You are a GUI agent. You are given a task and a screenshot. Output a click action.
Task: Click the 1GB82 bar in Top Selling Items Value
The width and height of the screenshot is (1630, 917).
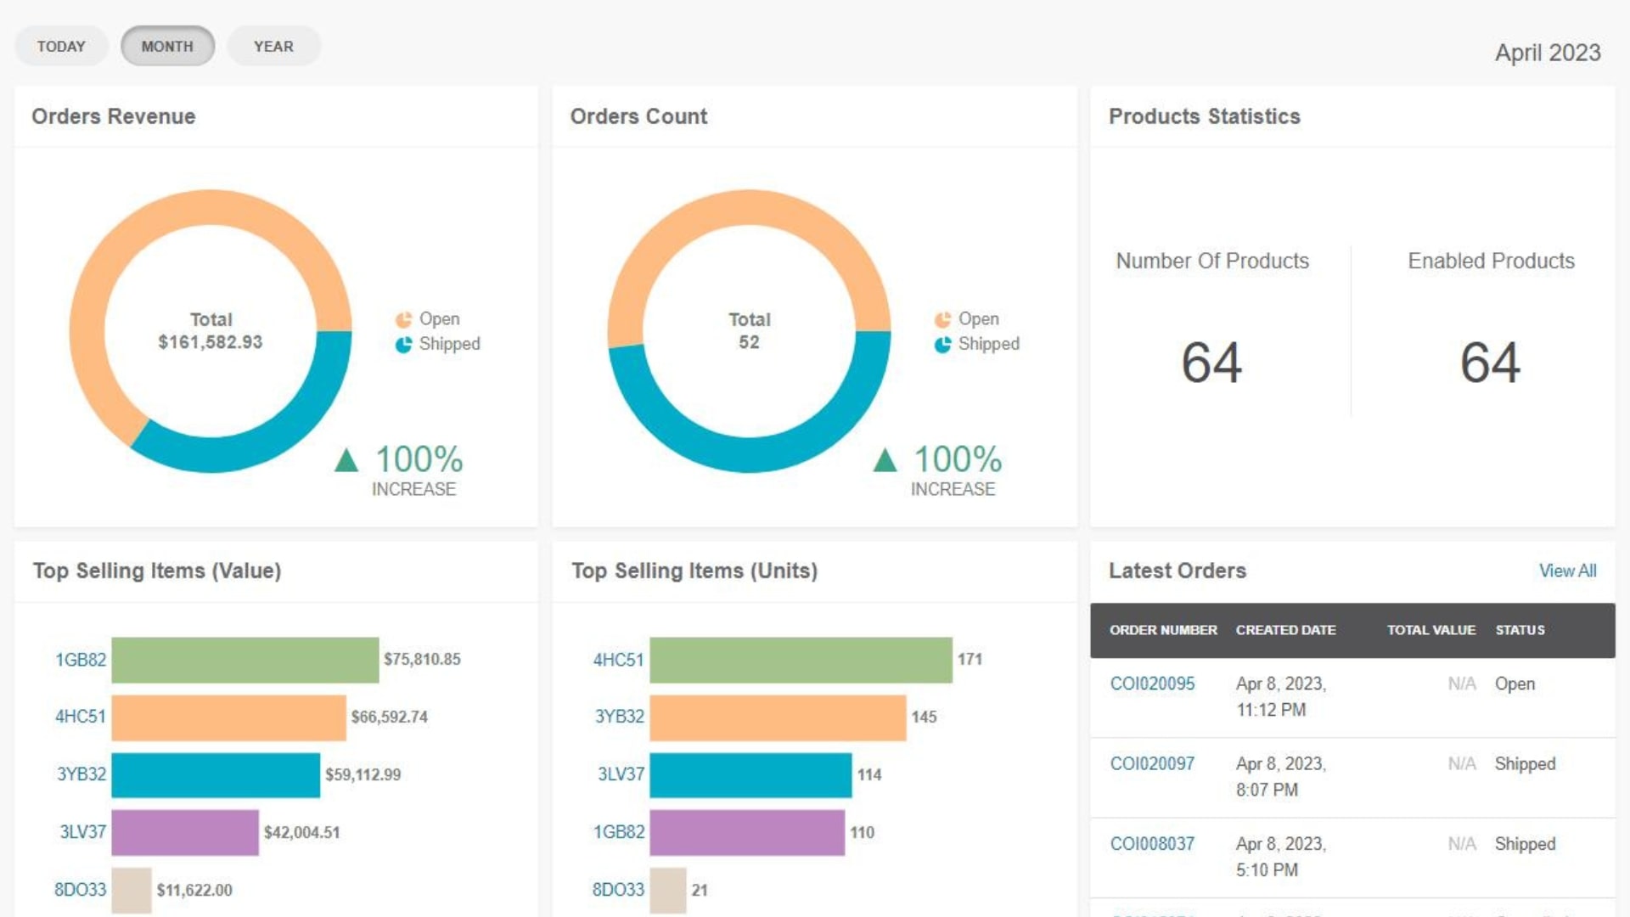[246, 659]
